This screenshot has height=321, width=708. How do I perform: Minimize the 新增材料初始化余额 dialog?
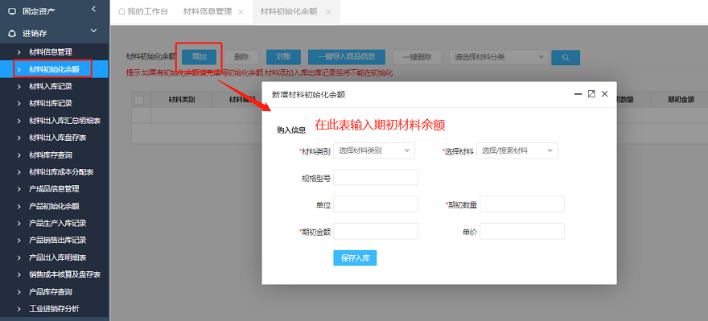(x=578, y=94)
